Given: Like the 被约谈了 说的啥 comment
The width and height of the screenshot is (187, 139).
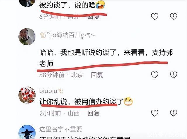Looking at the screenshot, I should [155, 16].
